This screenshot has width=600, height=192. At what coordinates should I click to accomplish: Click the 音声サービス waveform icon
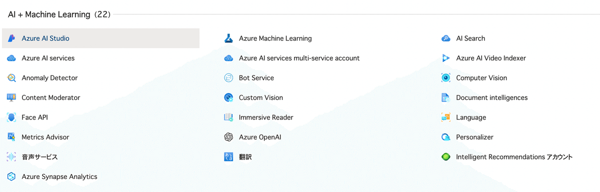(x=11, y=157)
